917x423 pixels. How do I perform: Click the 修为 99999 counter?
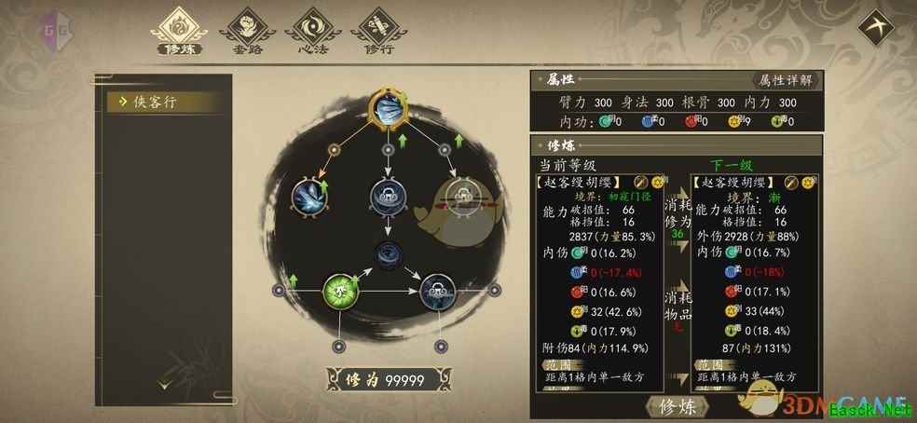(x=389, y=380)
